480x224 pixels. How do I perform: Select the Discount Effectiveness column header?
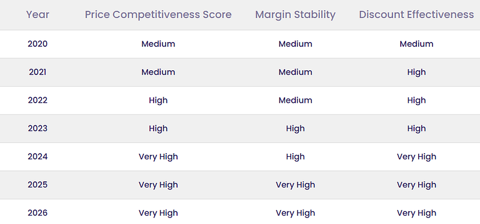pos(416,14)
